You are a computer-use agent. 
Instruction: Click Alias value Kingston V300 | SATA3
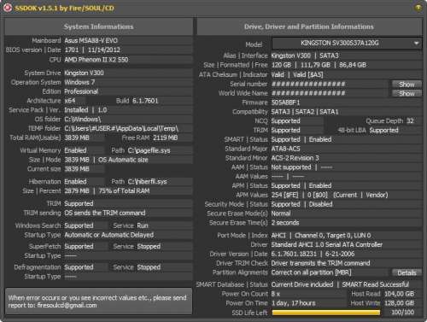point(305,56)
